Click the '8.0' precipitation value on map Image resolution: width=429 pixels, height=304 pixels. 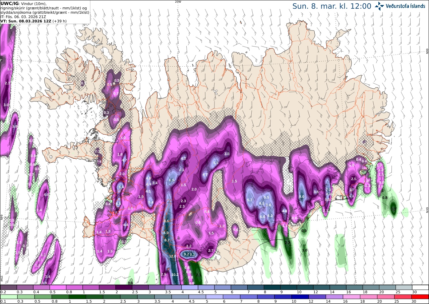302,197
